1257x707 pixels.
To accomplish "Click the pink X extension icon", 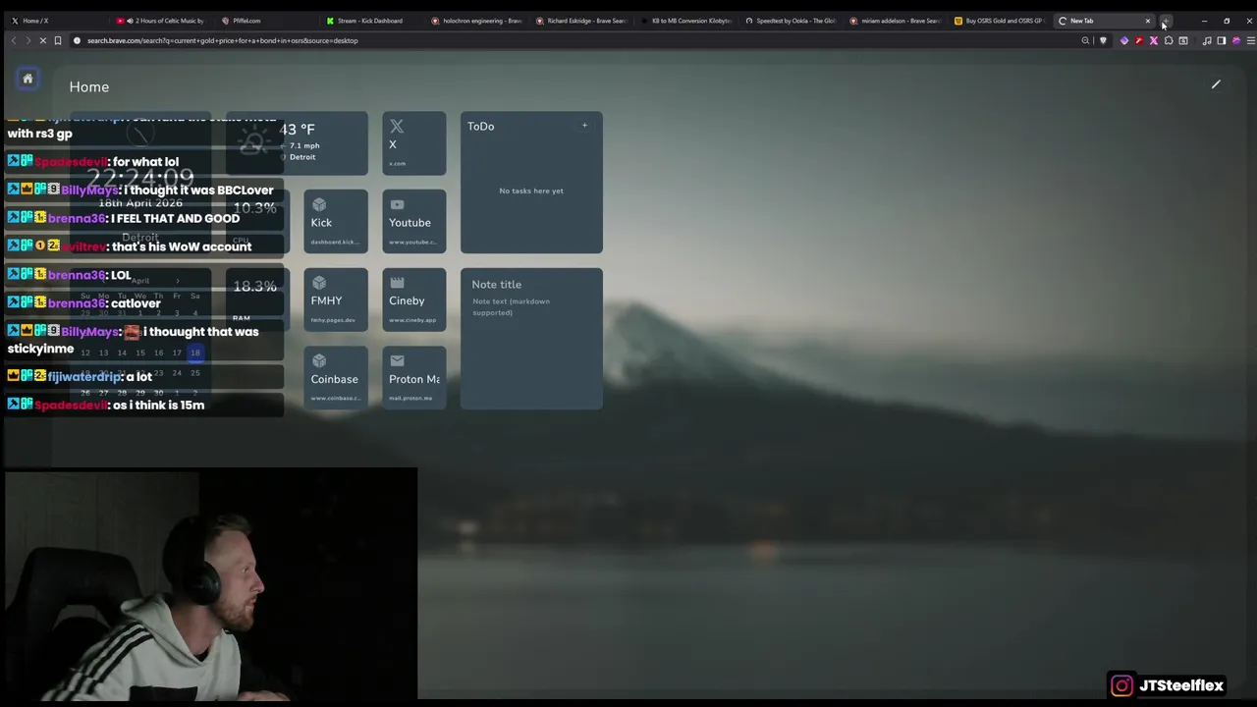I will pyautogui.click(x=1154, y=40).
